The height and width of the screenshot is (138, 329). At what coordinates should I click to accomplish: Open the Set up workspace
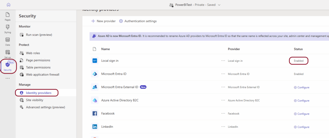(8, 54)
